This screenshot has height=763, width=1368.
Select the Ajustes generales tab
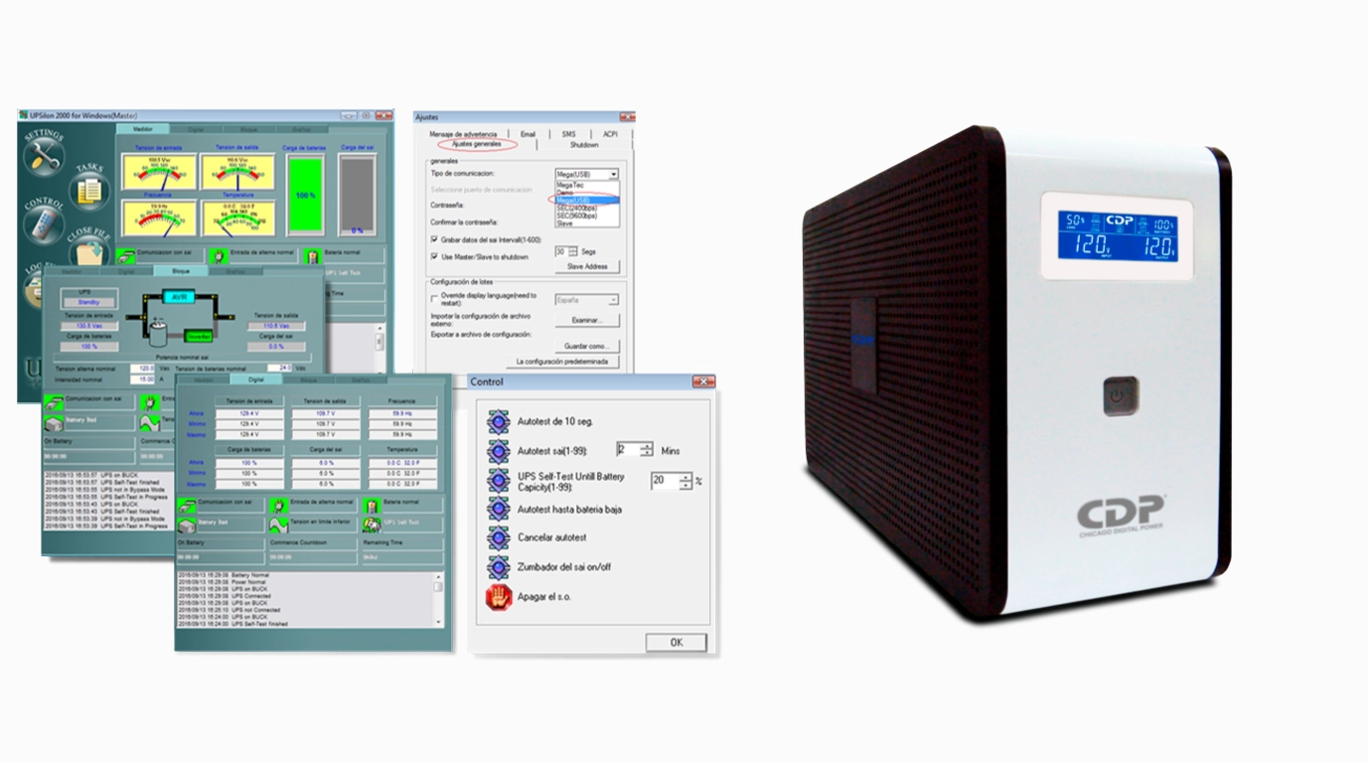[x=477, y=145]
